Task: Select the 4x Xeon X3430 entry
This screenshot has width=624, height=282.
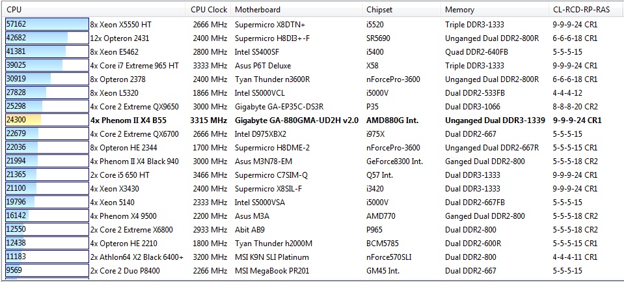Action: click(x=118, y=188)
